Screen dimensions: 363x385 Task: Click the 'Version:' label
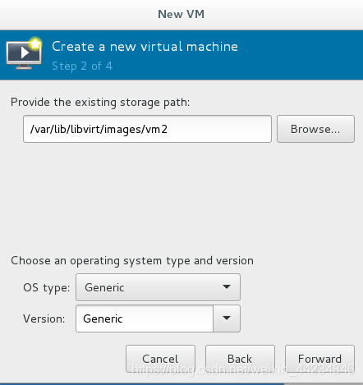point(44,319)
